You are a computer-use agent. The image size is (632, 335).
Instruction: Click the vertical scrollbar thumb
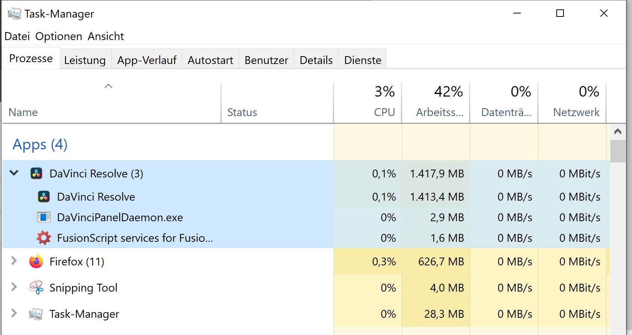(618, 151)
